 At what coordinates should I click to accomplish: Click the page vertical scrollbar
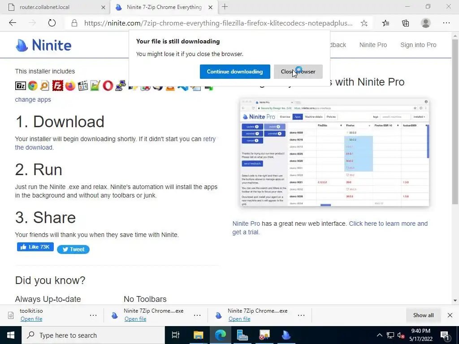[x=455, y=122]
